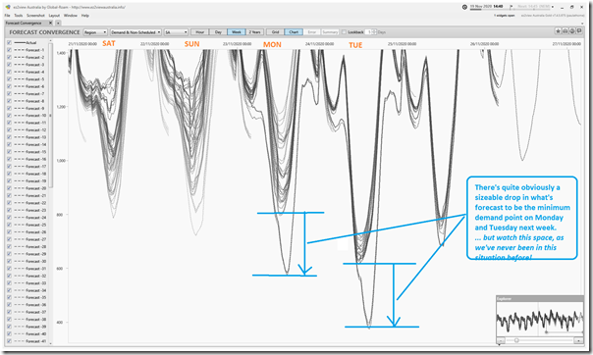Open the Tools menu
Screen dimensions: 593x355
click(19, 16)
